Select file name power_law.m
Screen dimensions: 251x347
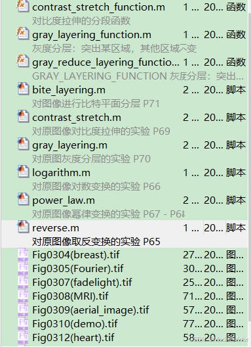(64, 200)
